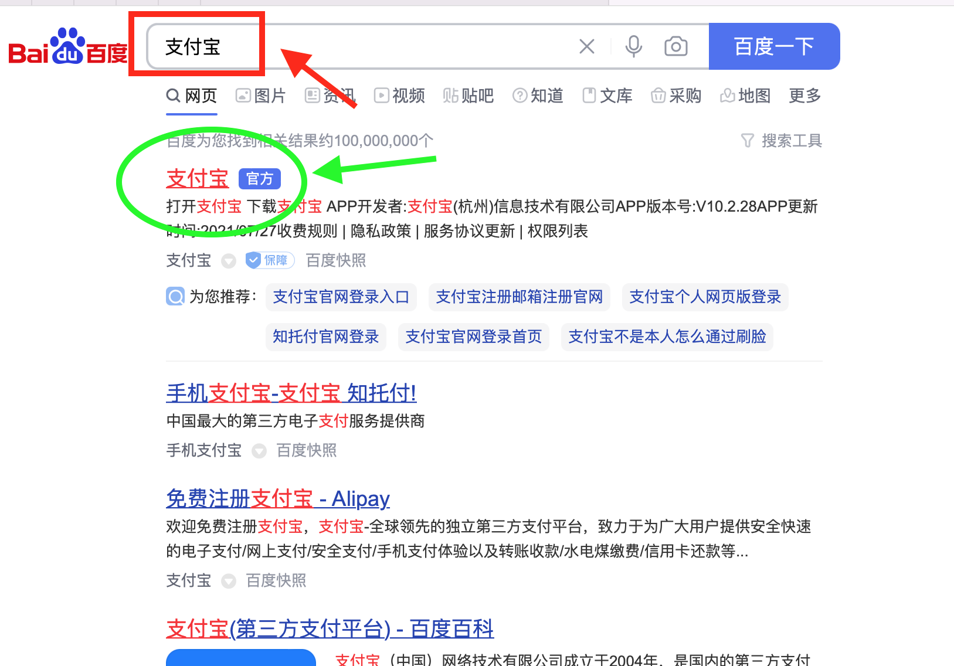Open the 视频 tab
This screenshot has width=954, height=666.
point(399,96)
